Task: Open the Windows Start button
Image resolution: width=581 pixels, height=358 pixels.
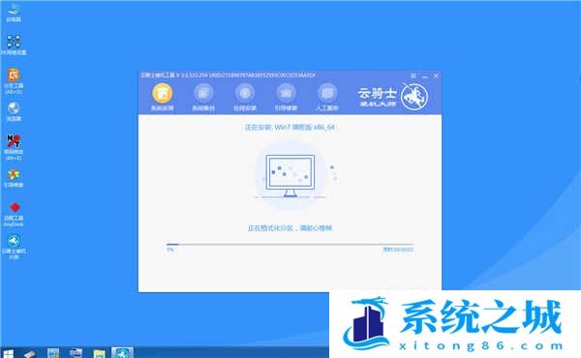Action: pos(8,353)
